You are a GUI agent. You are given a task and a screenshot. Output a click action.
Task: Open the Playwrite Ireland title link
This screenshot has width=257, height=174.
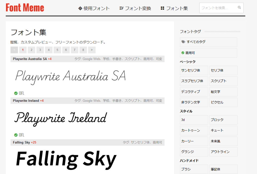pos(26,101)
